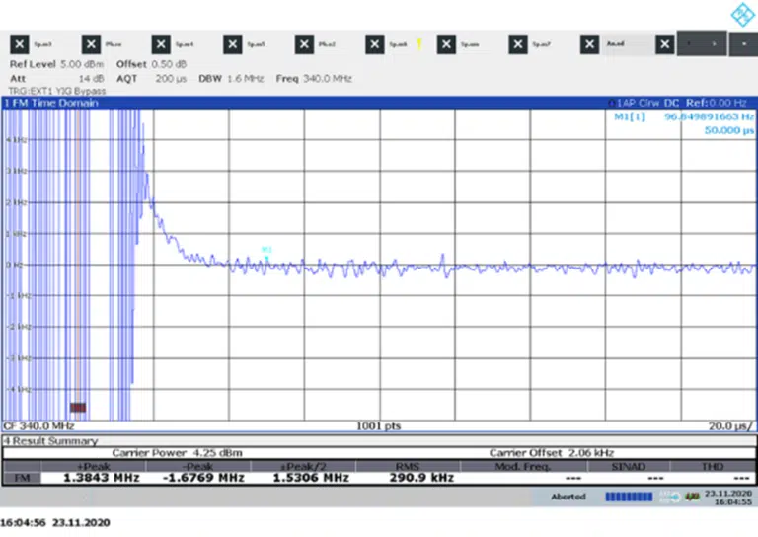Click the FM row label in results

pyautogui.click(x=21, y=478)
